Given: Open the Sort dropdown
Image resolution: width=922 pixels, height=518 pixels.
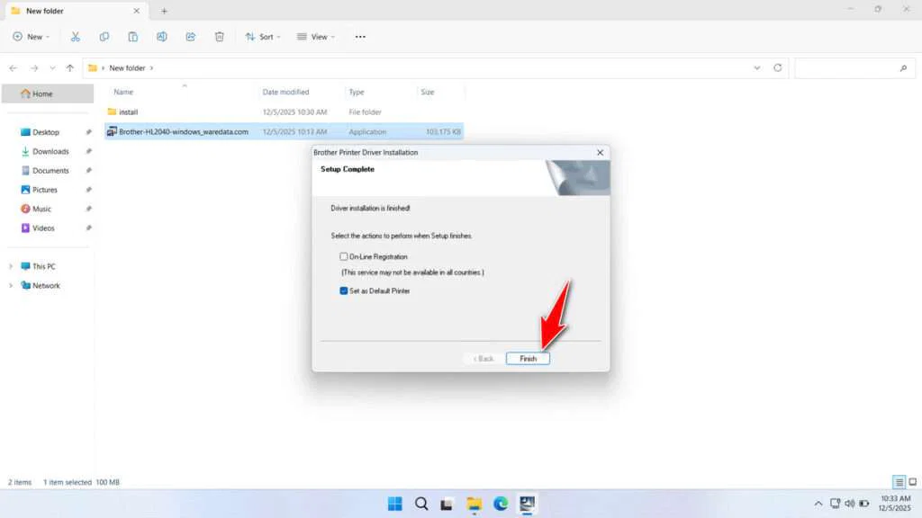Looking at the screenshot, I should tap(263, 36).
